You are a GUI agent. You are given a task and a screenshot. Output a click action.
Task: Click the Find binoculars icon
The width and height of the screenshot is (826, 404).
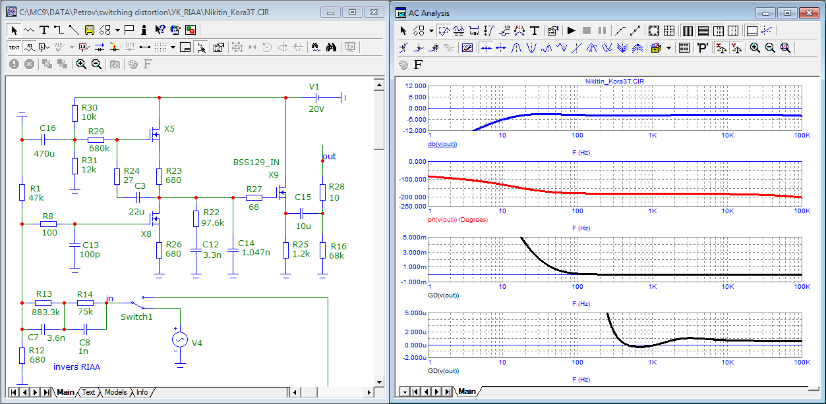pos(332,47)
